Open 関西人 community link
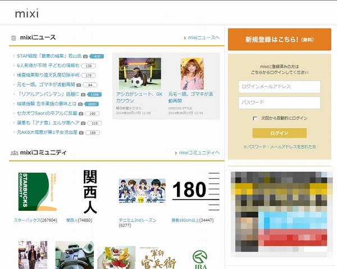 (72, 220)
